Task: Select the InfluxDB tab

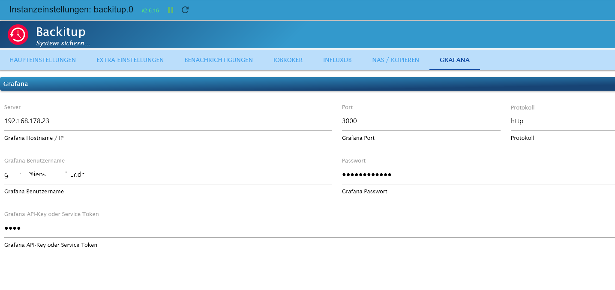Action: pos(337,60)
